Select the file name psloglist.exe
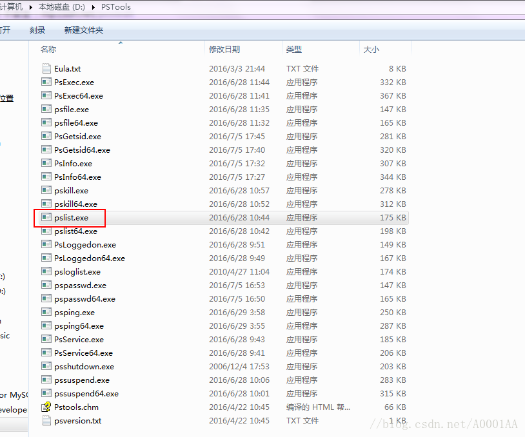Viewport: 525px width, 437px height. coord(77,272)
